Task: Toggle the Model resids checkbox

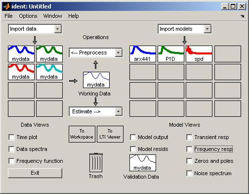Action: (133, 149)
